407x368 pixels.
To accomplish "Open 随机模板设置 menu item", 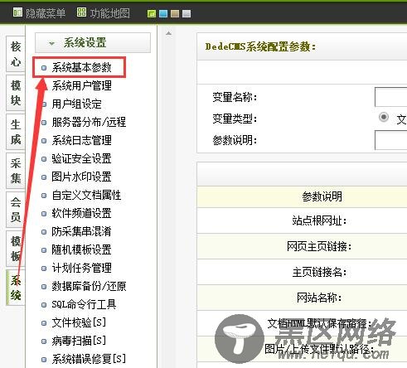I will pyautogui.click(x=81, y=249).
